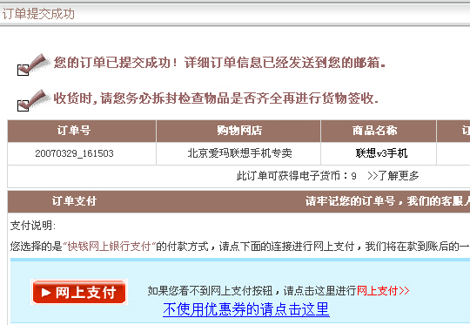Click the 此订单可获得电子货币：9 text

(x=297, y=176)
